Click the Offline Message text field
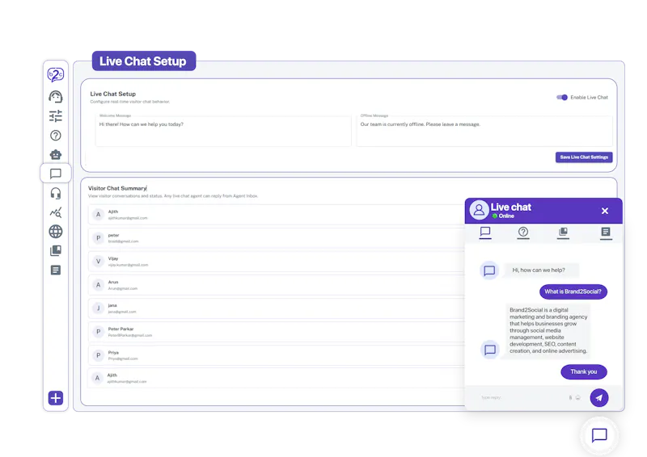The image size is (647, 457). coord(484,131)
